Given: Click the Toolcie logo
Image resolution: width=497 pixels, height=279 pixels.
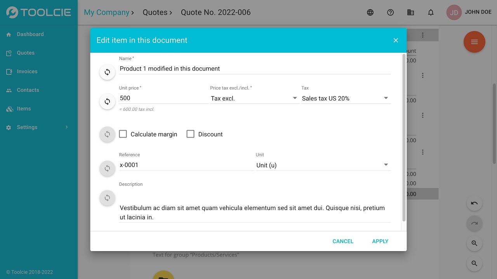Looking at the screenshot, I should point(39,12).
